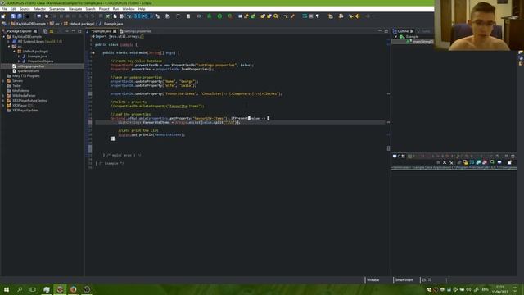This screenshot has width=524, height=295.
Task: Click the pencil Toggle Mark Occurrences icon
Action: click(x=293, y=16)
